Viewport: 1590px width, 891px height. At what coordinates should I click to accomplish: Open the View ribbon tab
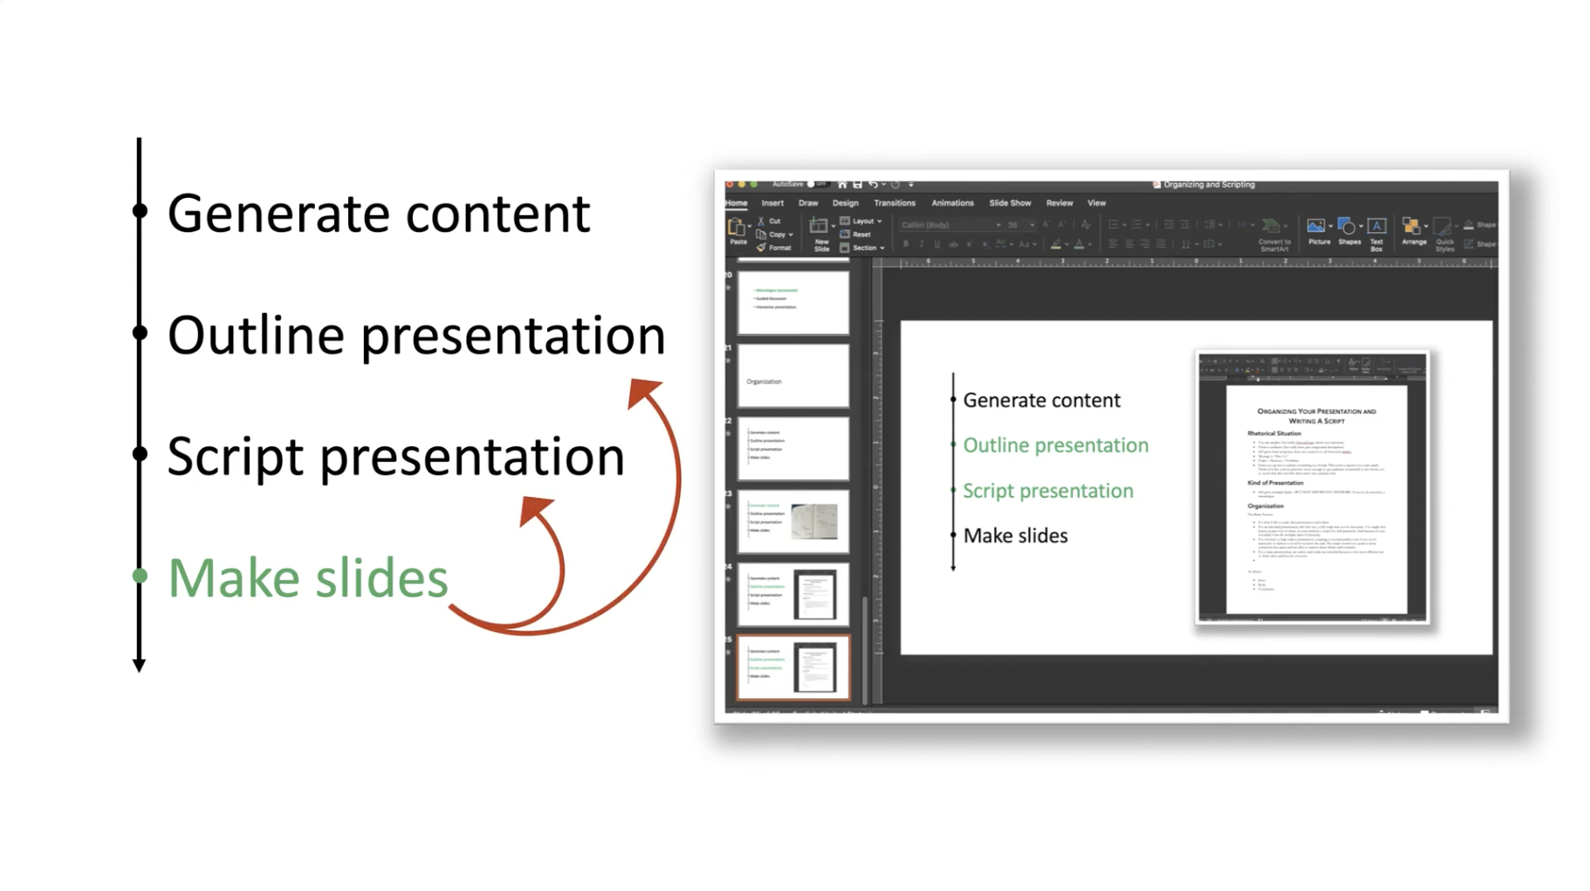(1096, 203)
